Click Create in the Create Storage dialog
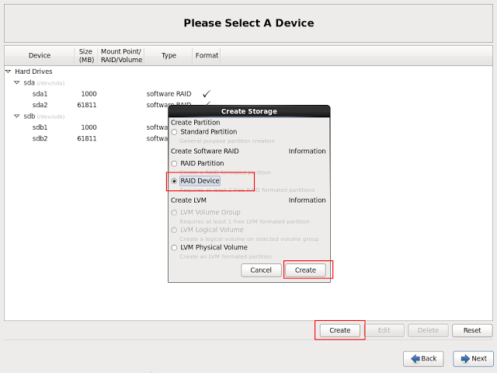This screenshot has height=373, width=497. (x=305, y=270)
